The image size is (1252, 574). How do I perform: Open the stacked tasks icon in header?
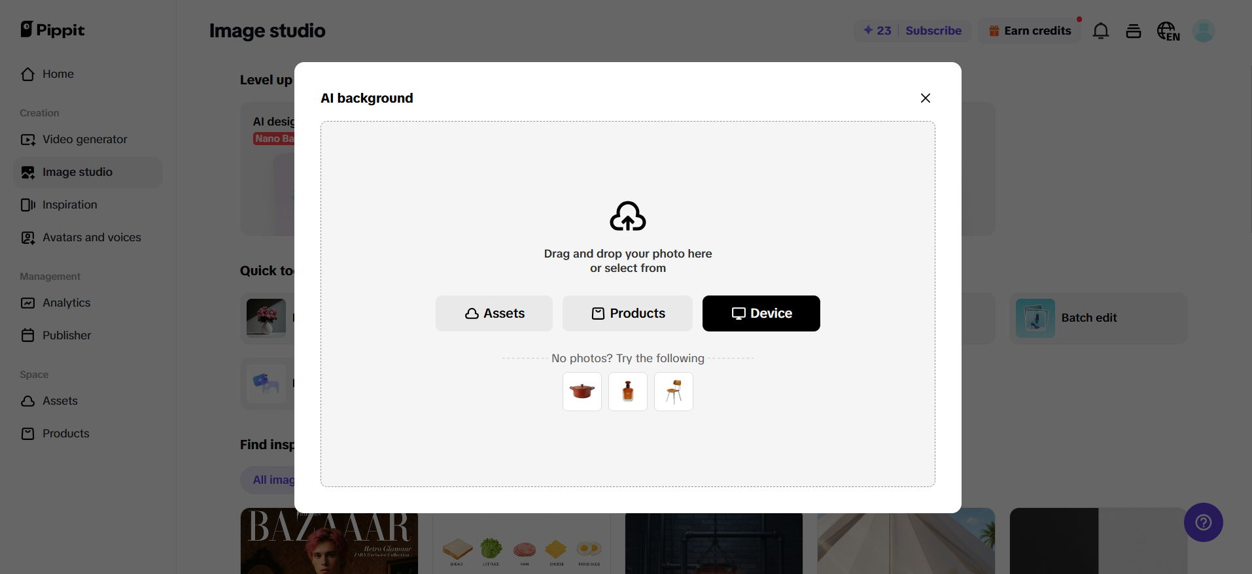click(x=1134, y=31)
